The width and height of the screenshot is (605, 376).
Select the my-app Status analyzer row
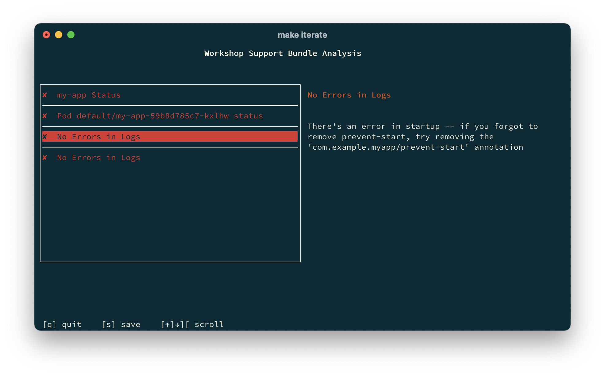[x=89, y=95]
